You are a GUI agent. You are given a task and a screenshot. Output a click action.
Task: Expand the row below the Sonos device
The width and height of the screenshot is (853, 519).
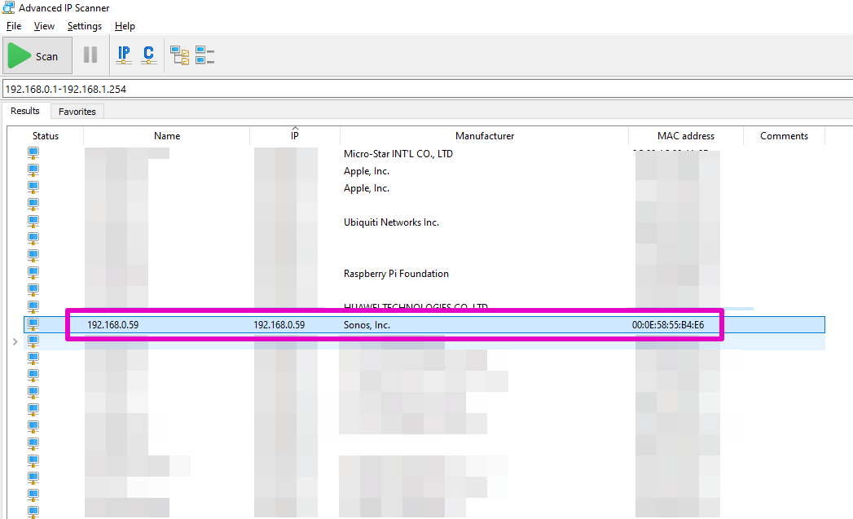(x=15, y=342)
